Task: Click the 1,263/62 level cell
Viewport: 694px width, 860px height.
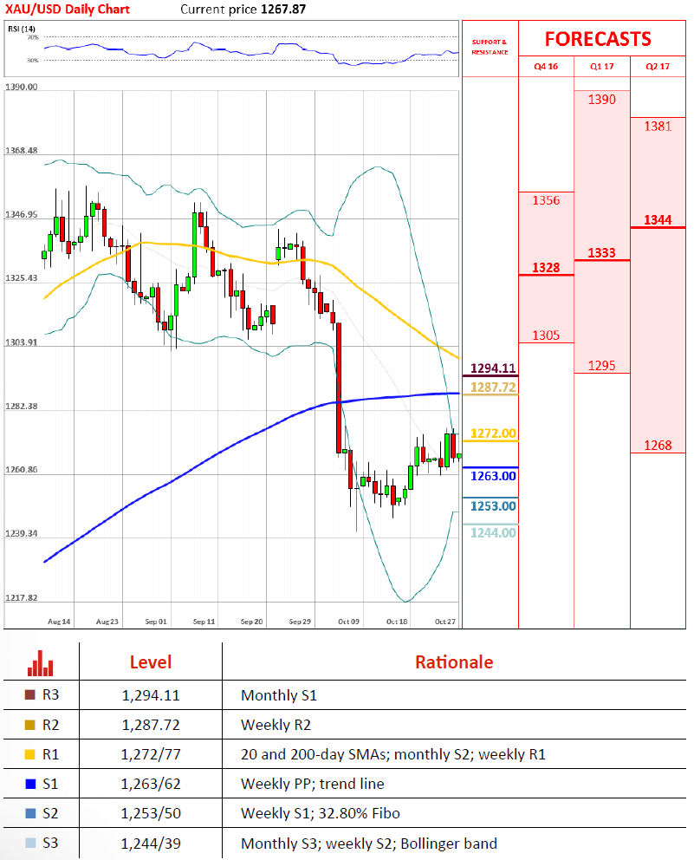Action: click(151, 785)
